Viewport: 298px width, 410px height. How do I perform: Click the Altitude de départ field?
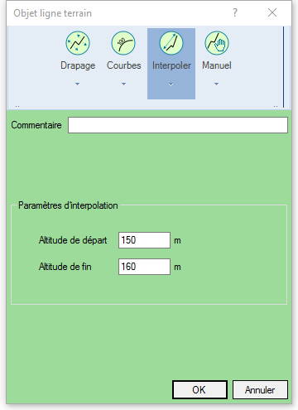[144, 240]
